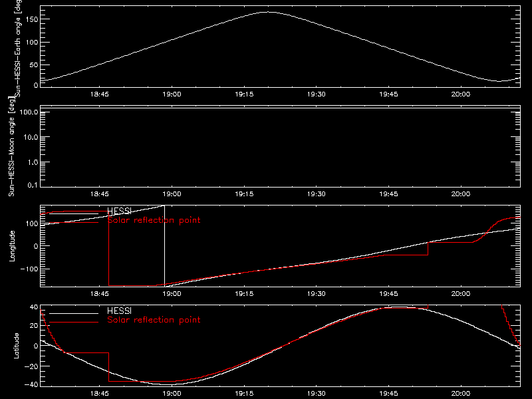
Task: Select the 1.0 tick on Moon angle plot
Action: (x=33, y=162)
